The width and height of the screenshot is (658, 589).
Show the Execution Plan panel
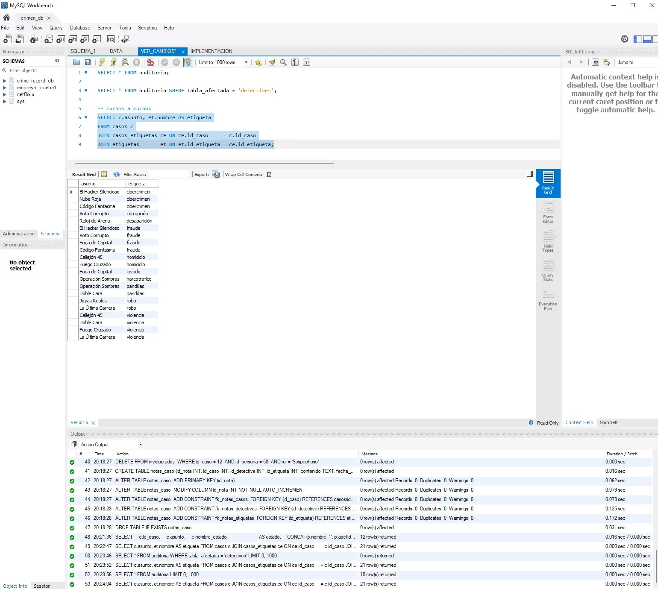click(548, 300)
